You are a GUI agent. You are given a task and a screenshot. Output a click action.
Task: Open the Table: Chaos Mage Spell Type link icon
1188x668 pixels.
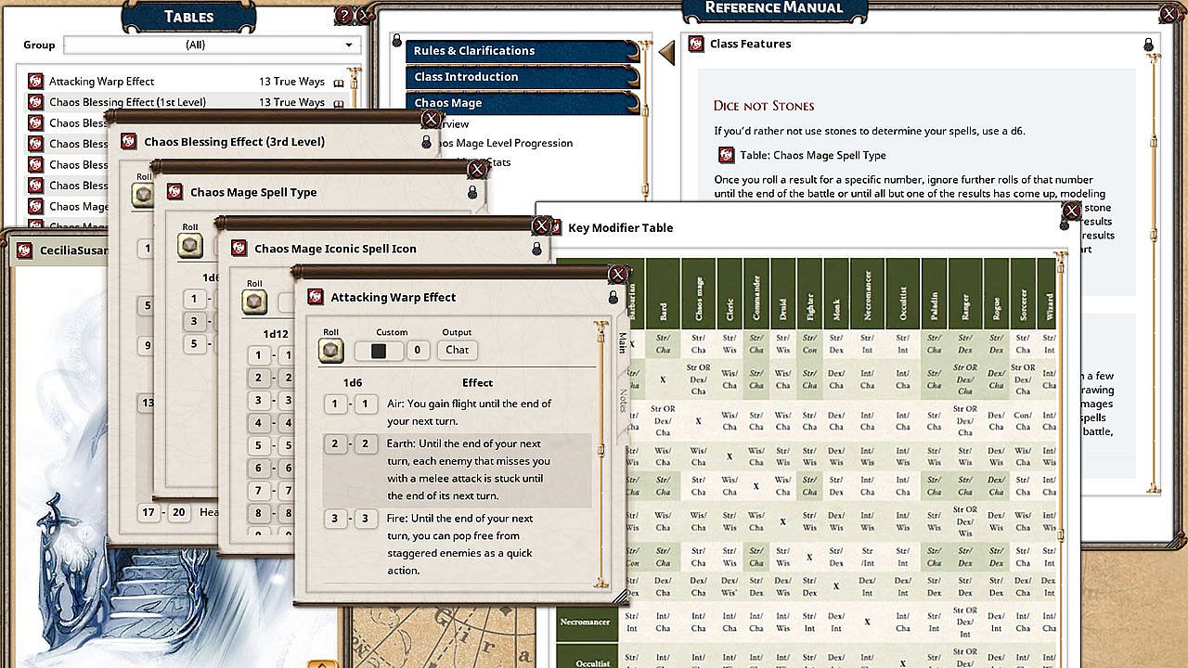click(x=726, y=155)
